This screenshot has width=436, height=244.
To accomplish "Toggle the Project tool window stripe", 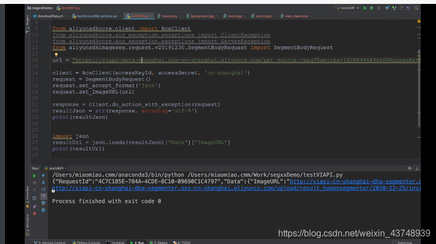I will tap(27, 25).
